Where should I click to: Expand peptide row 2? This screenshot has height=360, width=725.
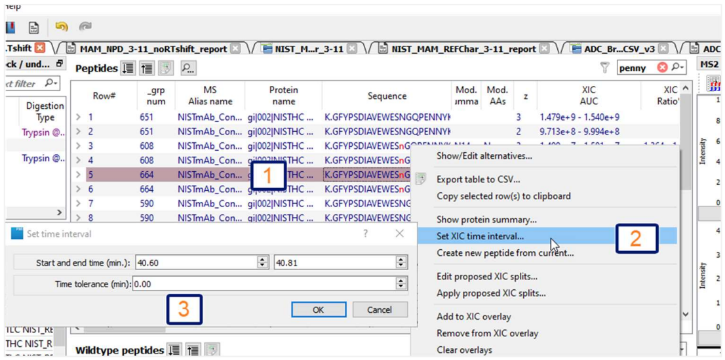(79, 132)
